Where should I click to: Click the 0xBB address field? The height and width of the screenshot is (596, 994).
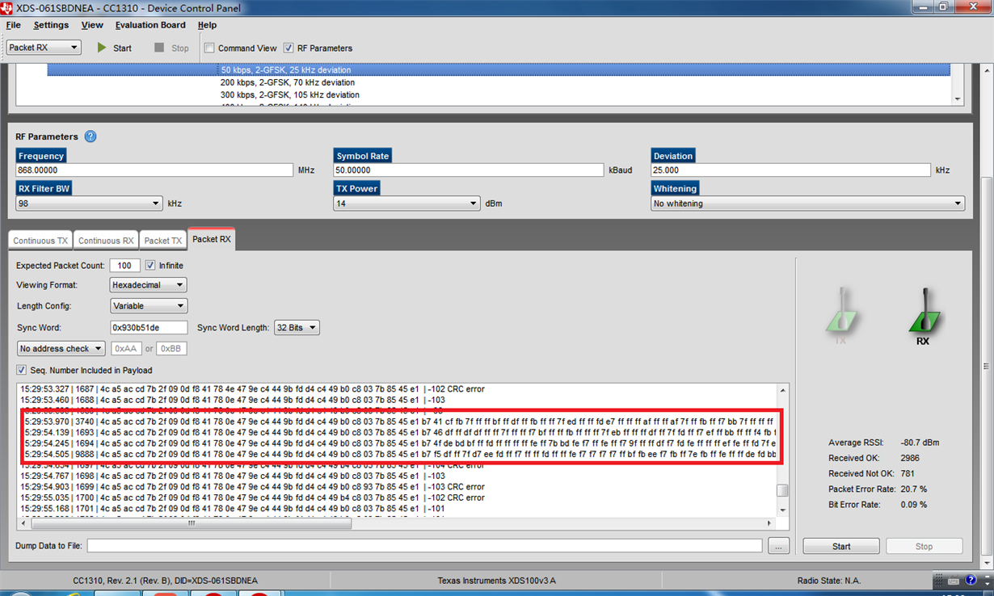tap(171, 349)
